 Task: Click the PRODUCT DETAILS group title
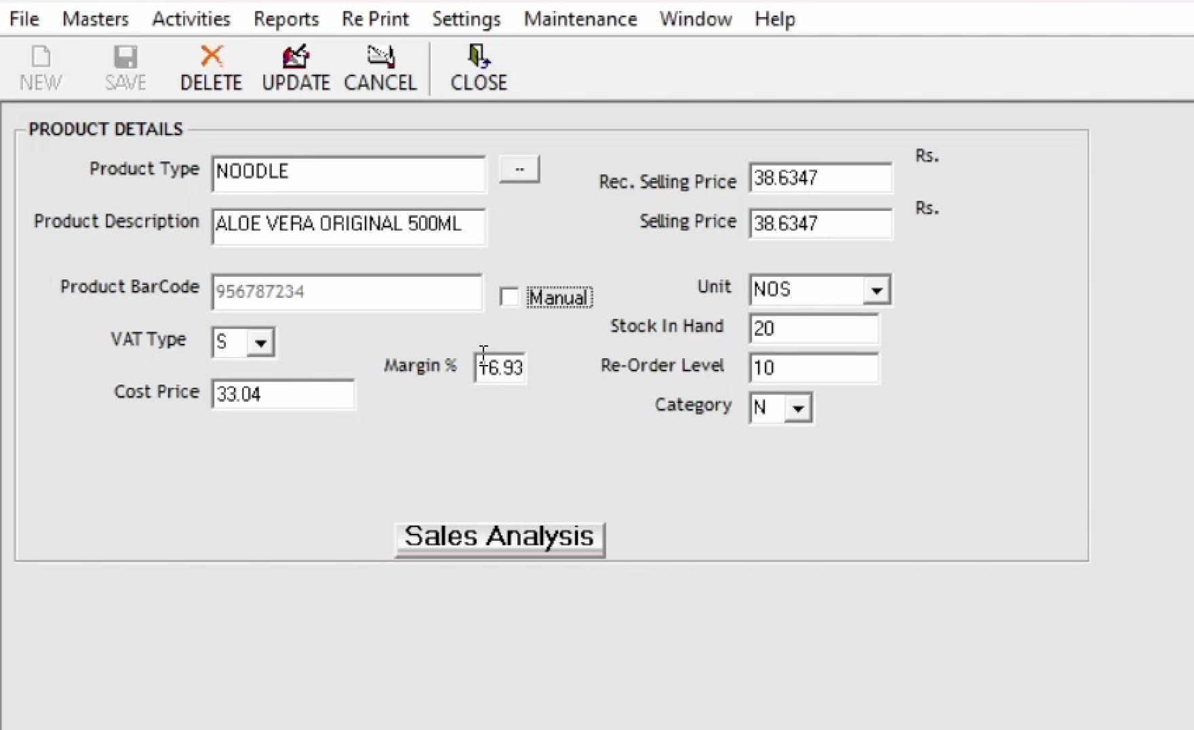[x=106, y=129]
